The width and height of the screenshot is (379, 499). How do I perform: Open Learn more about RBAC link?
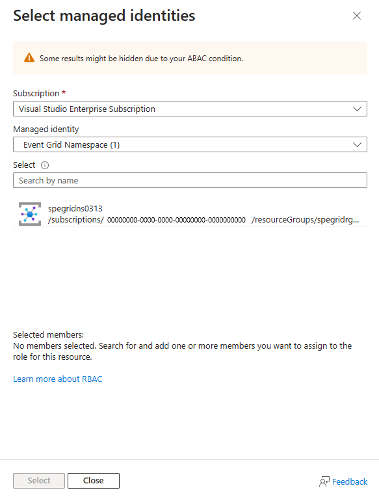pos(58,379)
